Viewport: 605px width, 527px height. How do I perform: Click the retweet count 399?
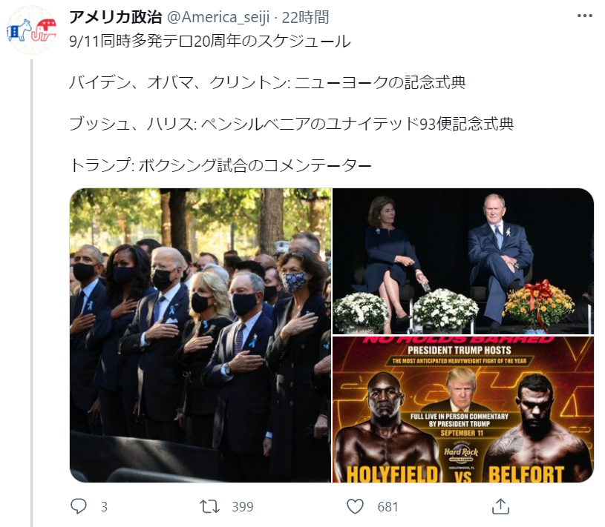(242, 506)
